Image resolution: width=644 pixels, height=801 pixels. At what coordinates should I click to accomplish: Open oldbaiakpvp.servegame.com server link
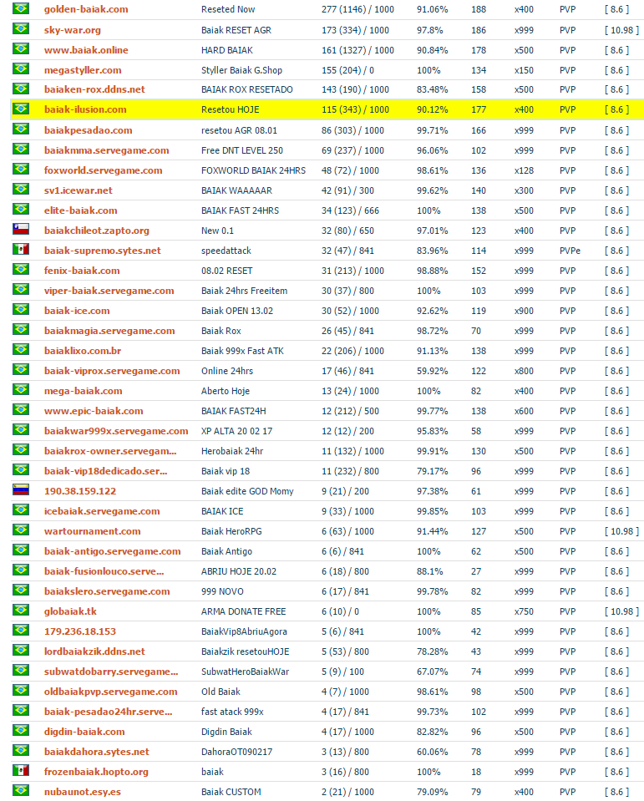[110, 692]
